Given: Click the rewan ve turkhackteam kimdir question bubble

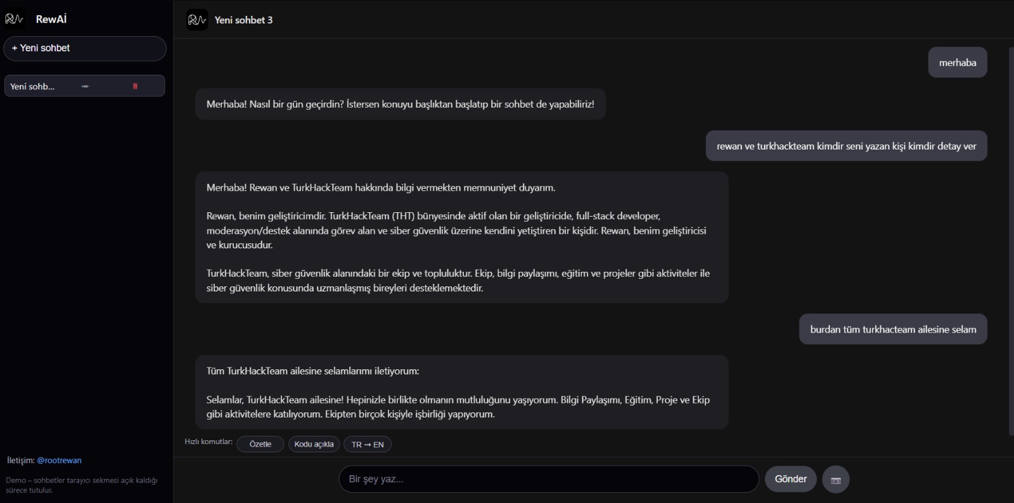Looking at the screenshot, I should coord(847,146).
